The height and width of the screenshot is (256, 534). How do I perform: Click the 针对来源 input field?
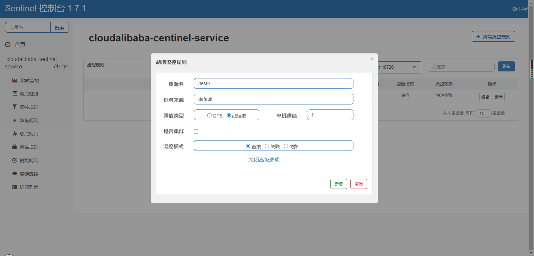click(x=274, y=99)
